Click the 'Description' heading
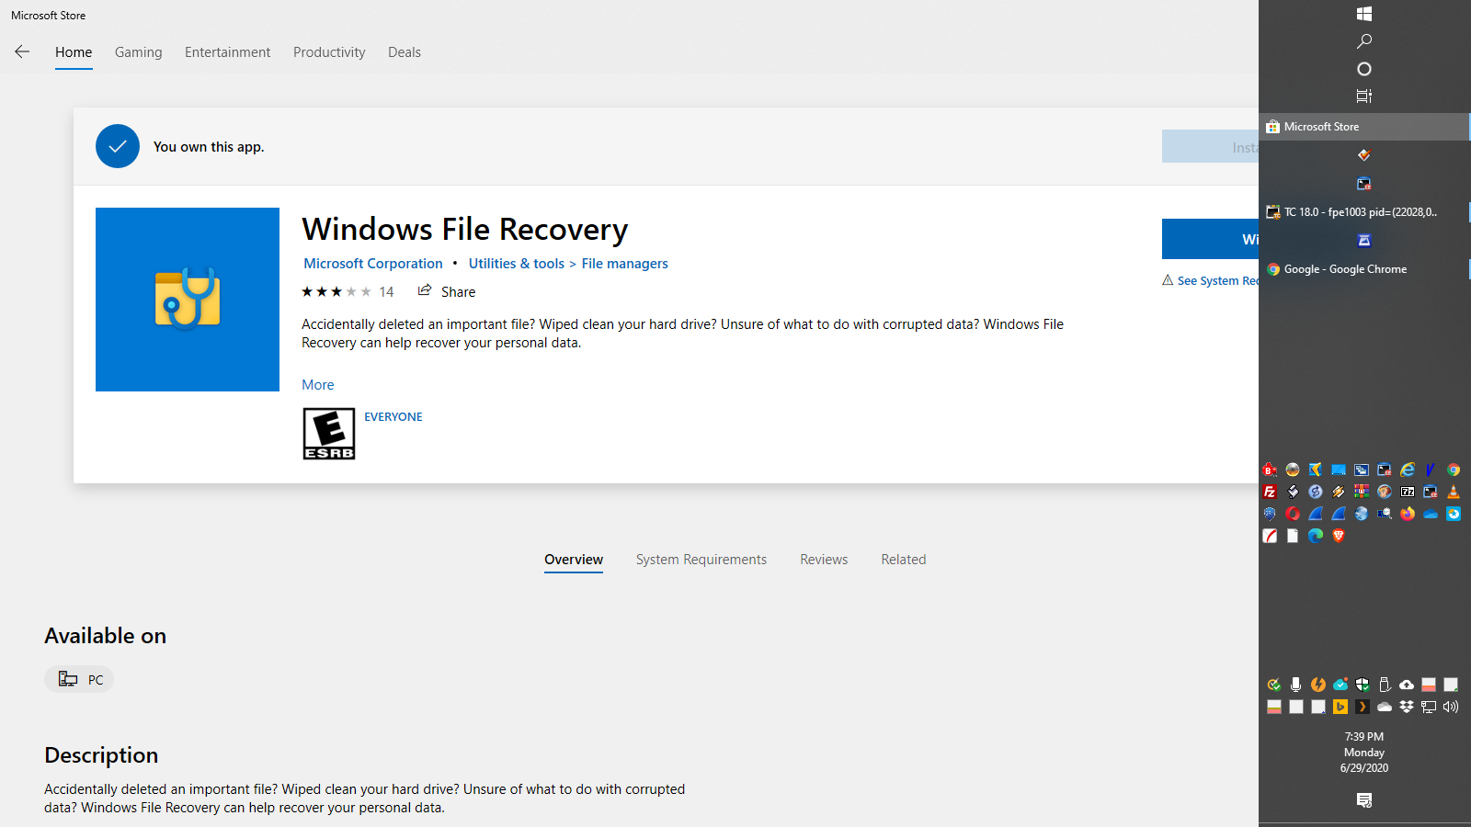The width and height of the screenshot is (1471, 827). [x=101, y=755]
